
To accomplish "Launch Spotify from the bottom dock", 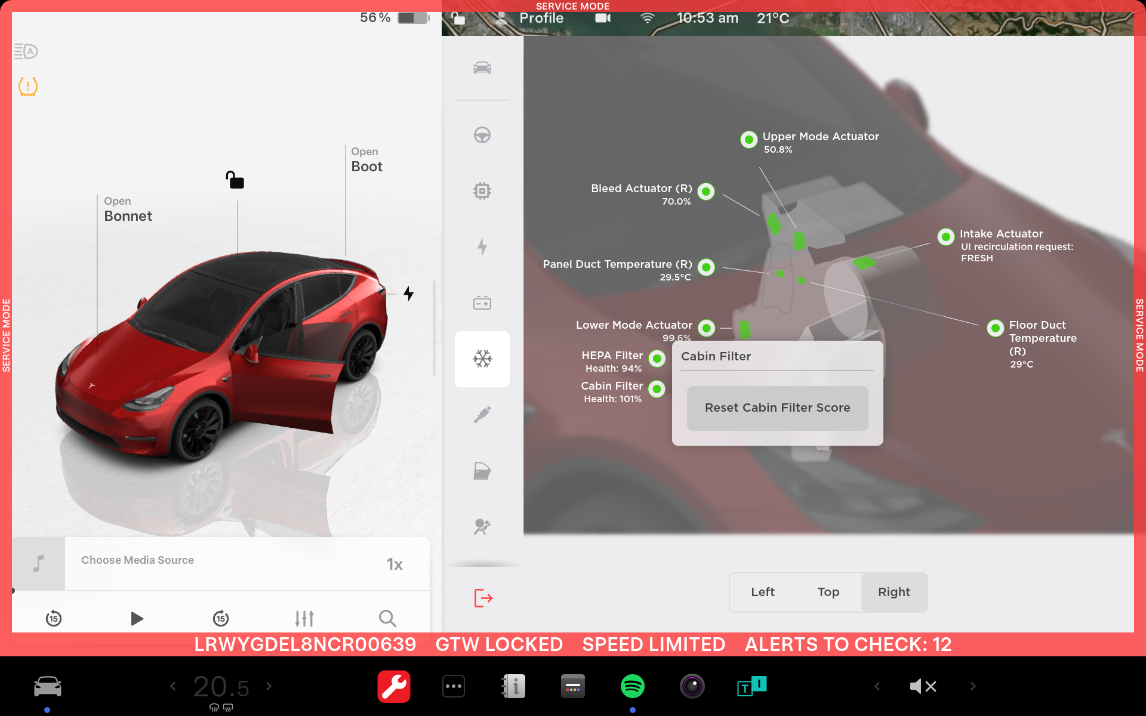I will coord(633,686).
